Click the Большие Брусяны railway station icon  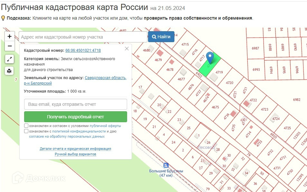(x=166, y=165)
